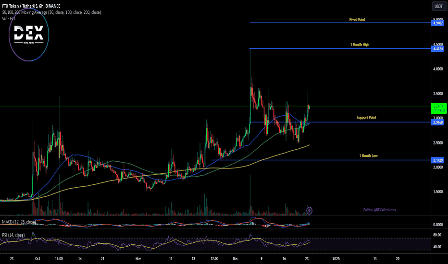The image size is (448, 264).
Task: Click the 1 Month High label
Action: tap(360, 45)
